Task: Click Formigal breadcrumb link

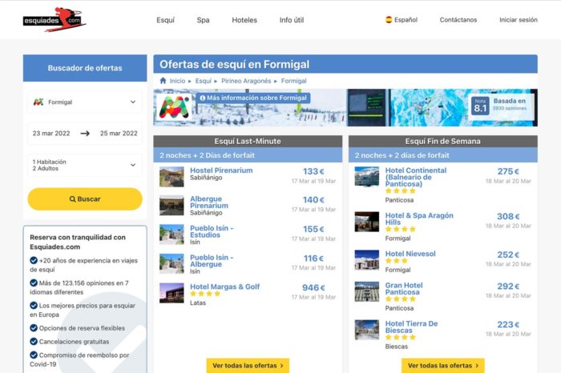Action: [x=294, y=81]
